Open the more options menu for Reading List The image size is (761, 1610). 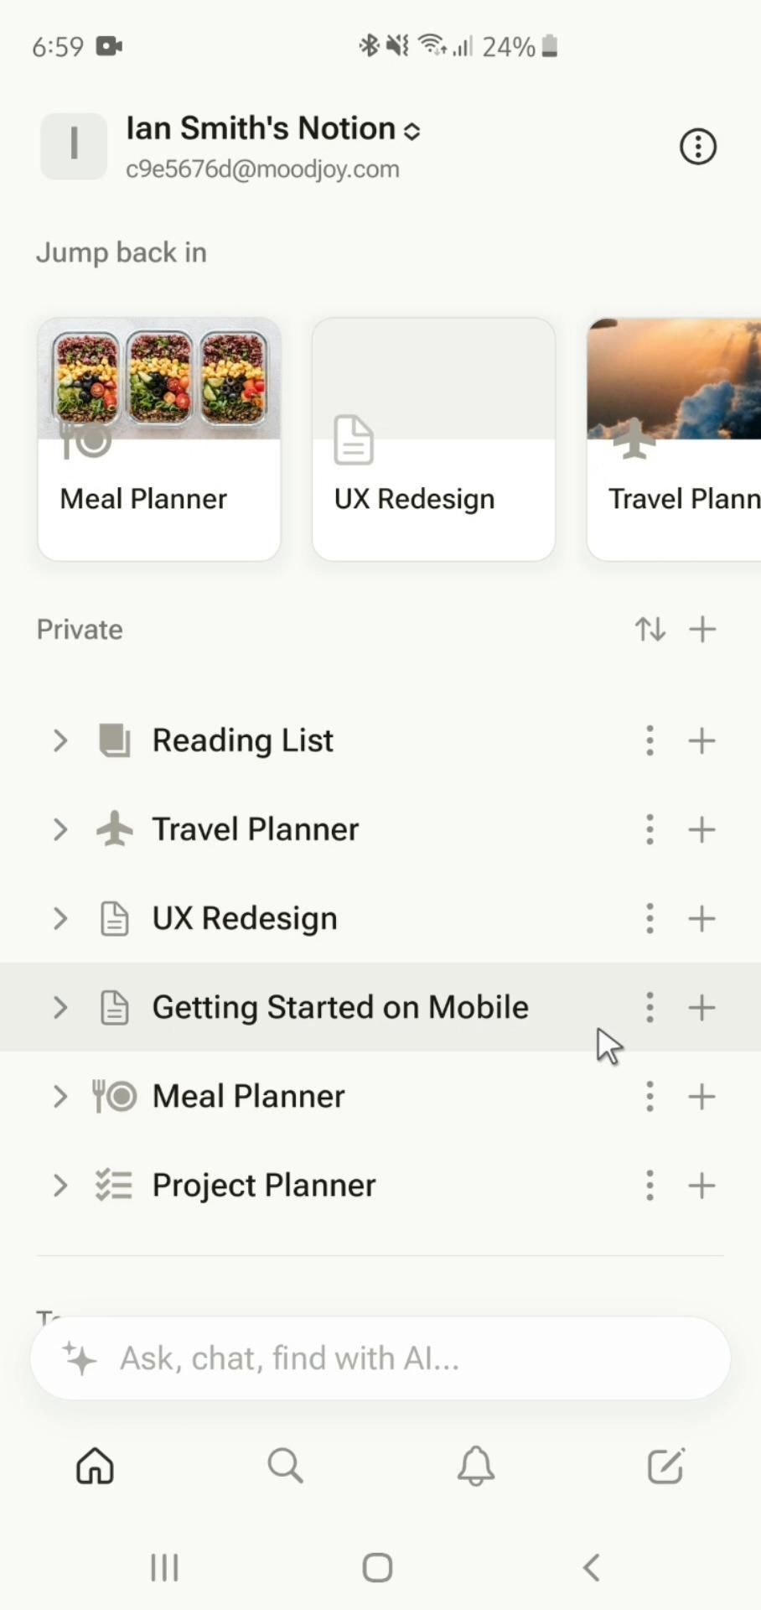click(650, 740)
